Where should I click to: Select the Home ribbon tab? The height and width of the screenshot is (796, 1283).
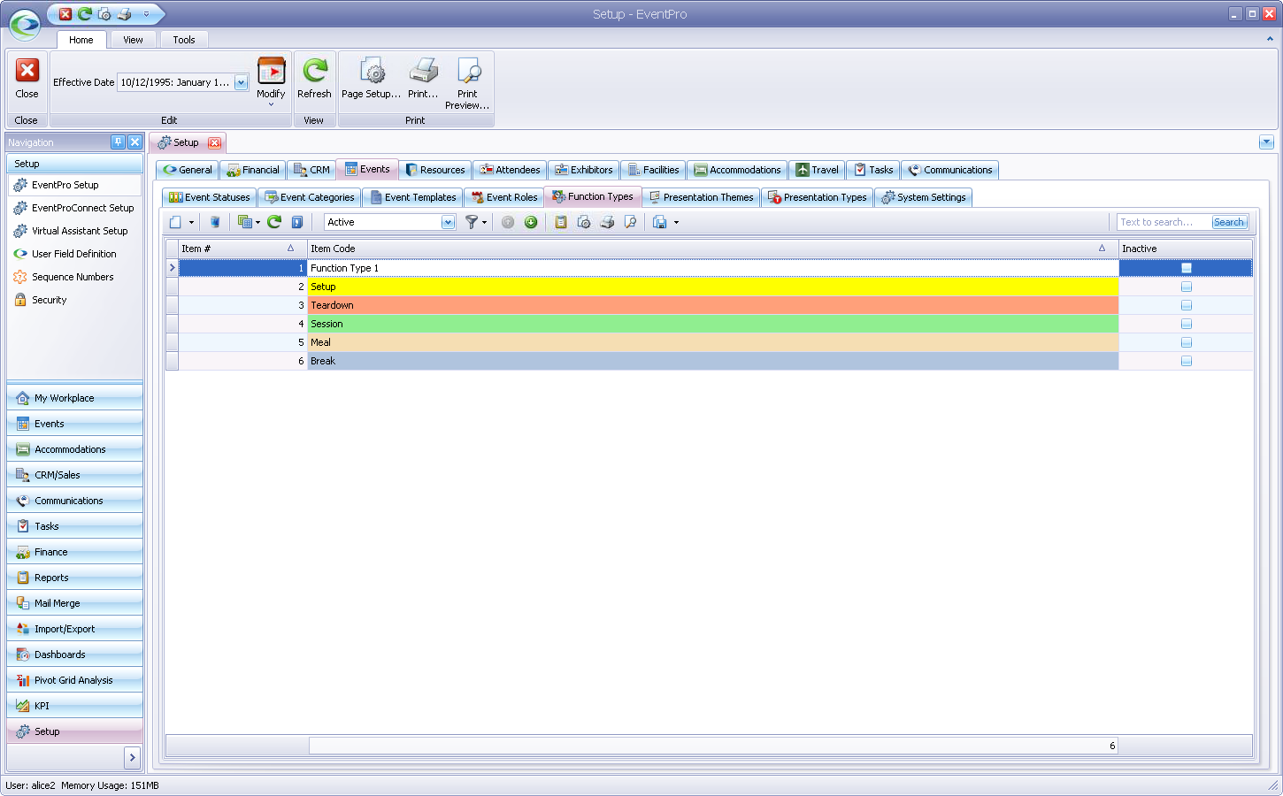81,40
